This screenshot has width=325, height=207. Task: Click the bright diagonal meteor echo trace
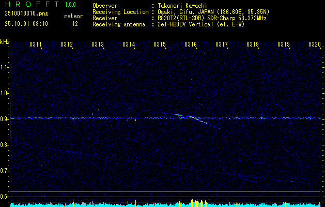(191, 119)
